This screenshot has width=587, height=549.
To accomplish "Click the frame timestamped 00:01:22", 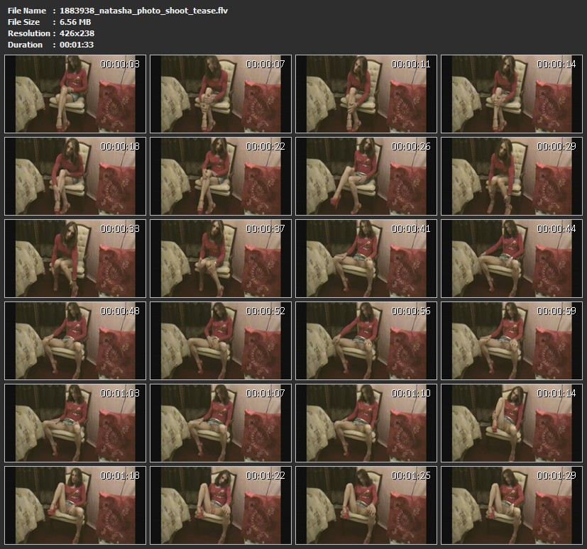I will (x=221, y=505).
